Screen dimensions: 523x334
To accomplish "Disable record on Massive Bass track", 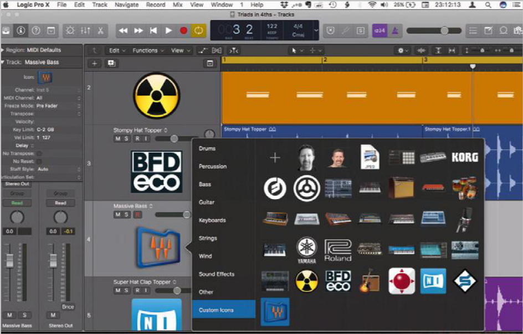I will [137, 215].
